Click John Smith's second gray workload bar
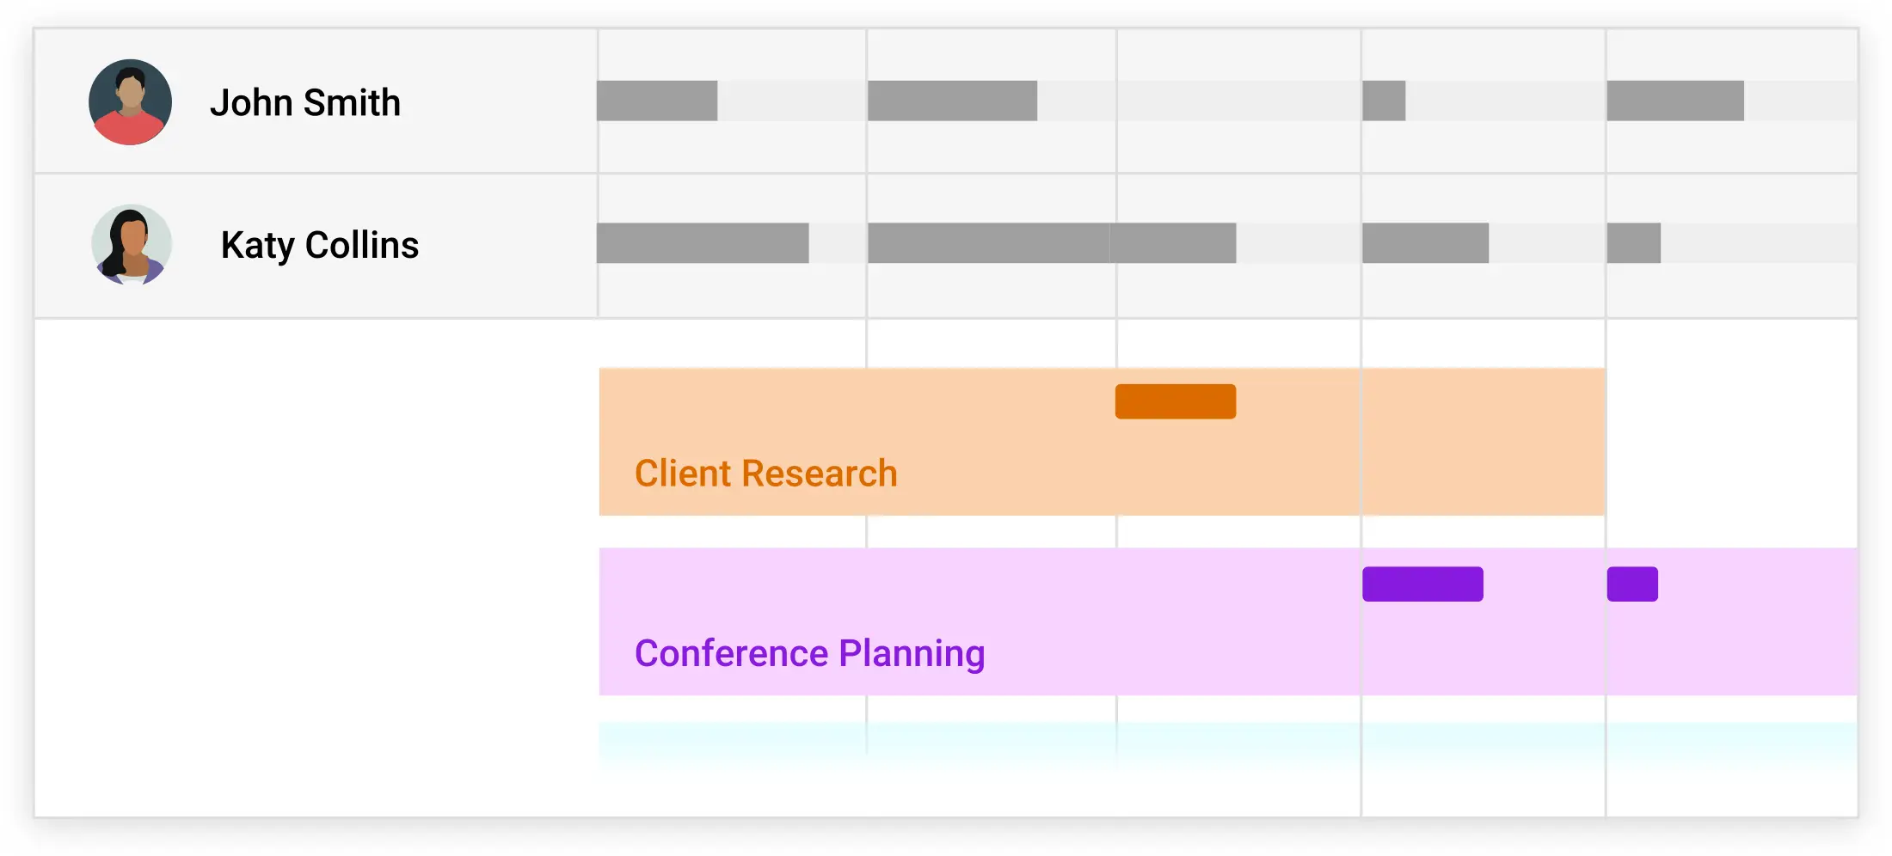1892x856 pixels. click(952, 101)
